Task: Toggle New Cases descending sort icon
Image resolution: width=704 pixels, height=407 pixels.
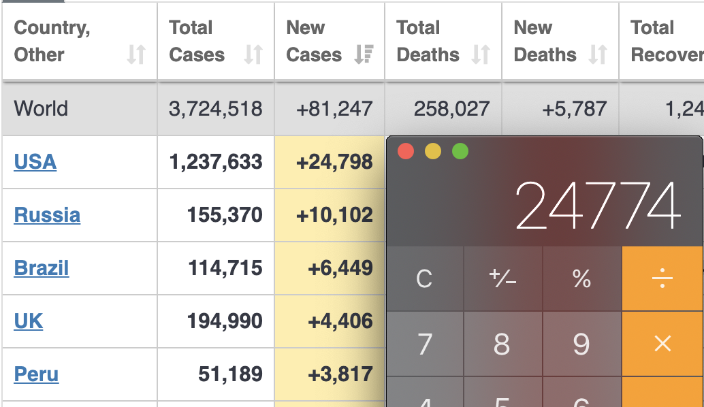Action: (364, 54)
